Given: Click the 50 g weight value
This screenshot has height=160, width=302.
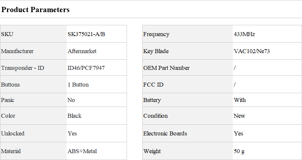Looking at the screenshot, I should point(239,151).
